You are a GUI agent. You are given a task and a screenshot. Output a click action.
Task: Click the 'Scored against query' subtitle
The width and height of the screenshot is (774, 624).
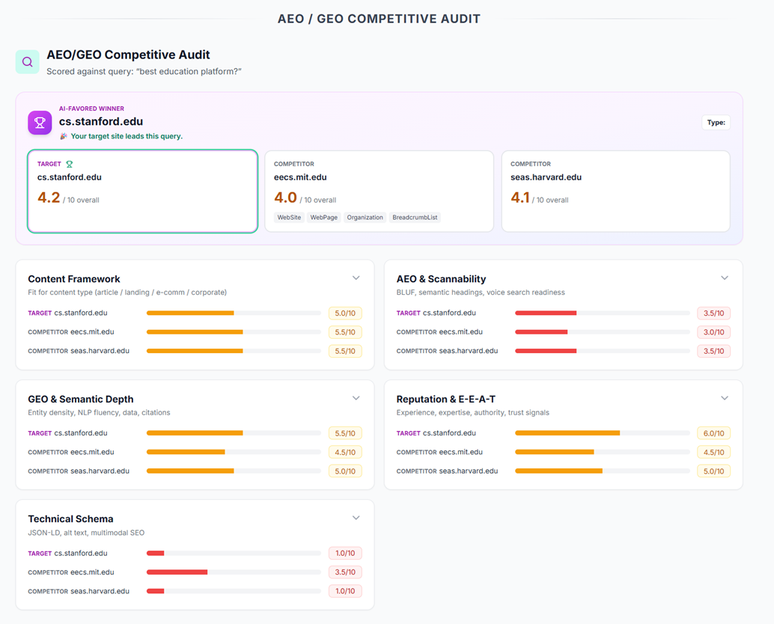(x=144, y=72)
